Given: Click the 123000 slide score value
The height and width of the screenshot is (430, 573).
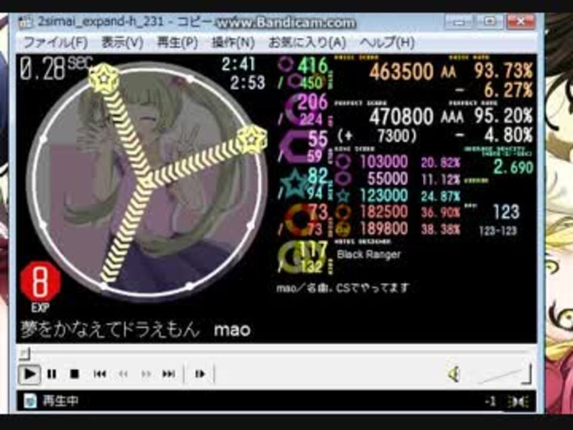Looking at the screenshot, I should click(x=384, y=196).
